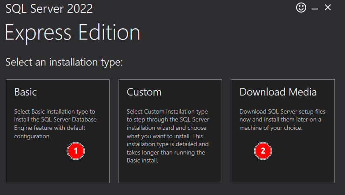Click the "SQL Server 2022" window title
Image resolution: width=345 pixels, height=195 pixels.
49,9
